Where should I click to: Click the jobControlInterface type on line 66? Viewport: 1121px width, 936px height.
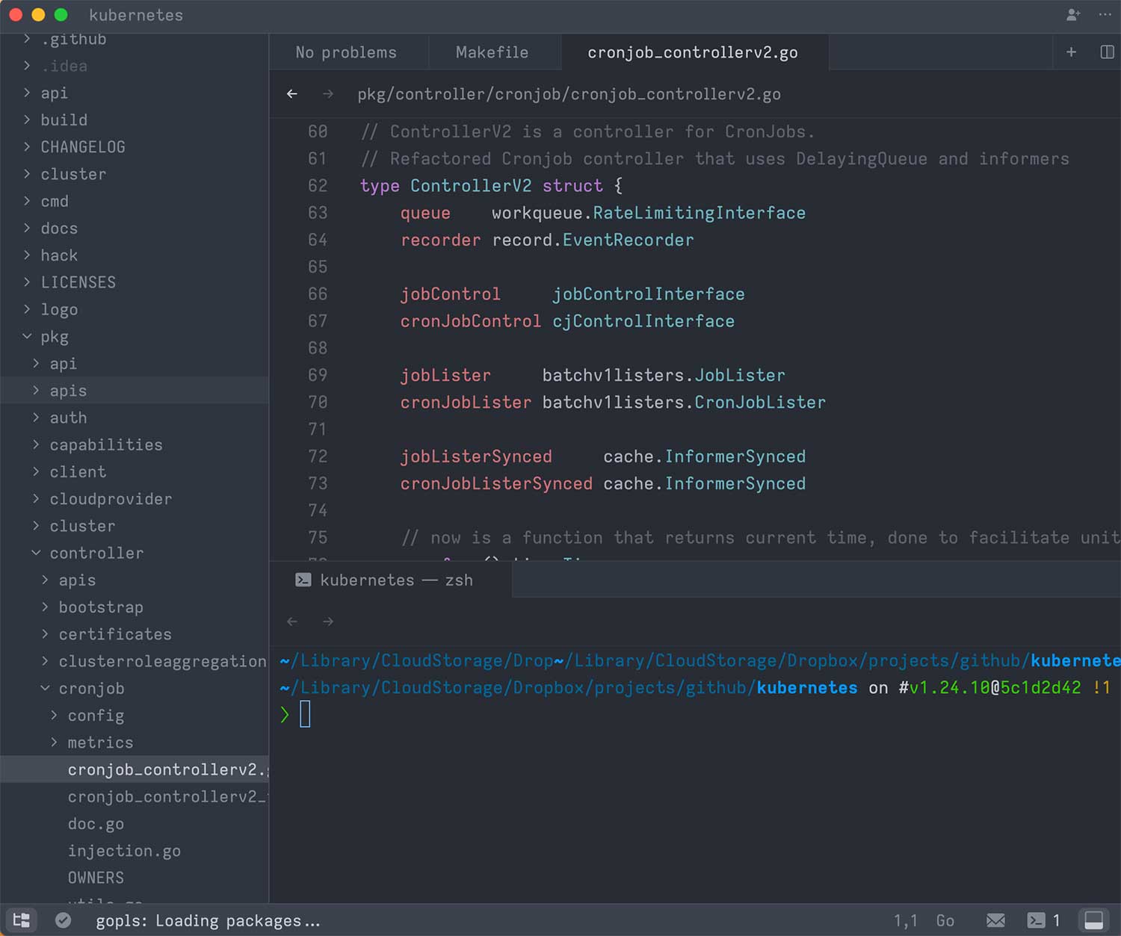click(x=648, y=294)
